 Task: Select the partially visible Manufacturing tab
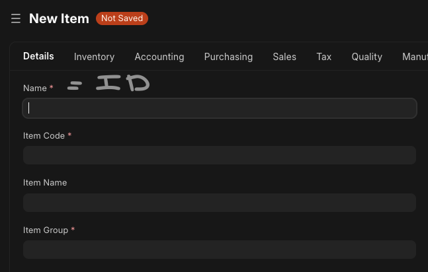coord(415,57)
